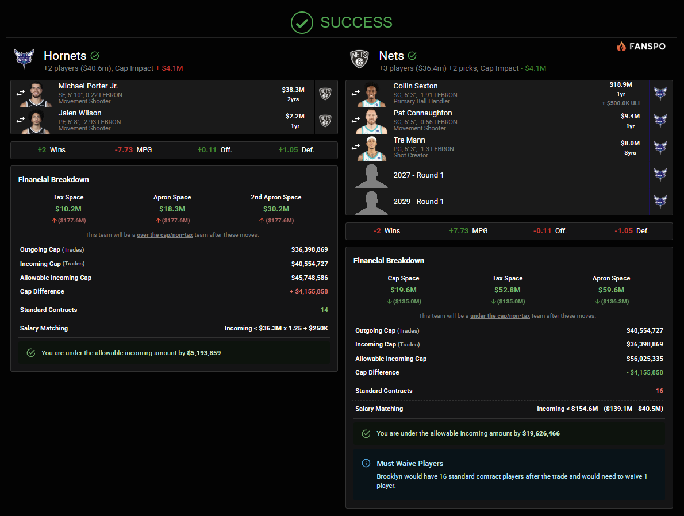684x516 pixels.
Task: Open Michael Porter Jr. player name
Action: 88,86
